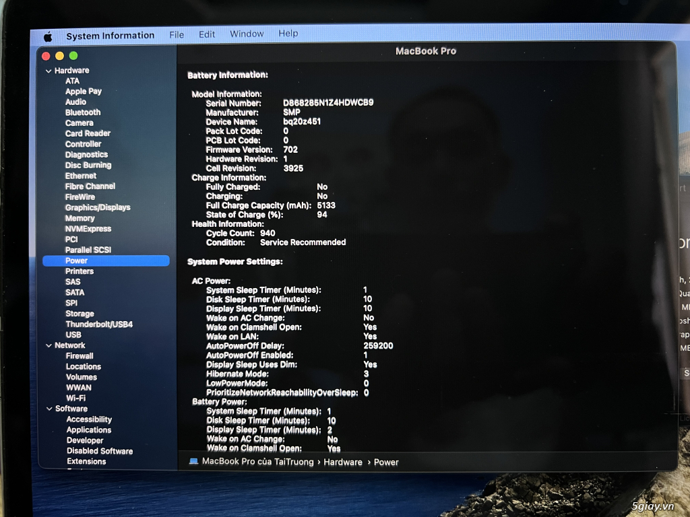The width and height of the screenshot is (690, 517).
Task: Select Applications under Software
Action: tap(88, 429)
